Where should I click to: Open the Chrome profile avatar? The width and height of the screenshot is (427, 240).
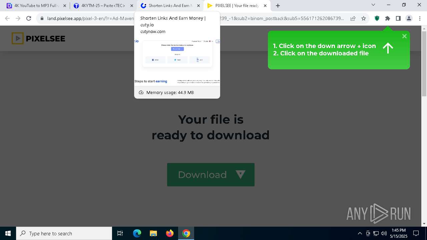[x=409, y=19]
